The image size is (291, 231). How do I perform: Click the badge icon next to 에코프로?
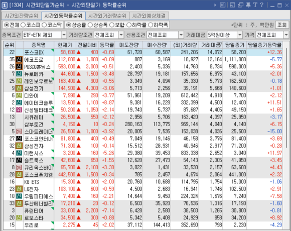point(19,59)
